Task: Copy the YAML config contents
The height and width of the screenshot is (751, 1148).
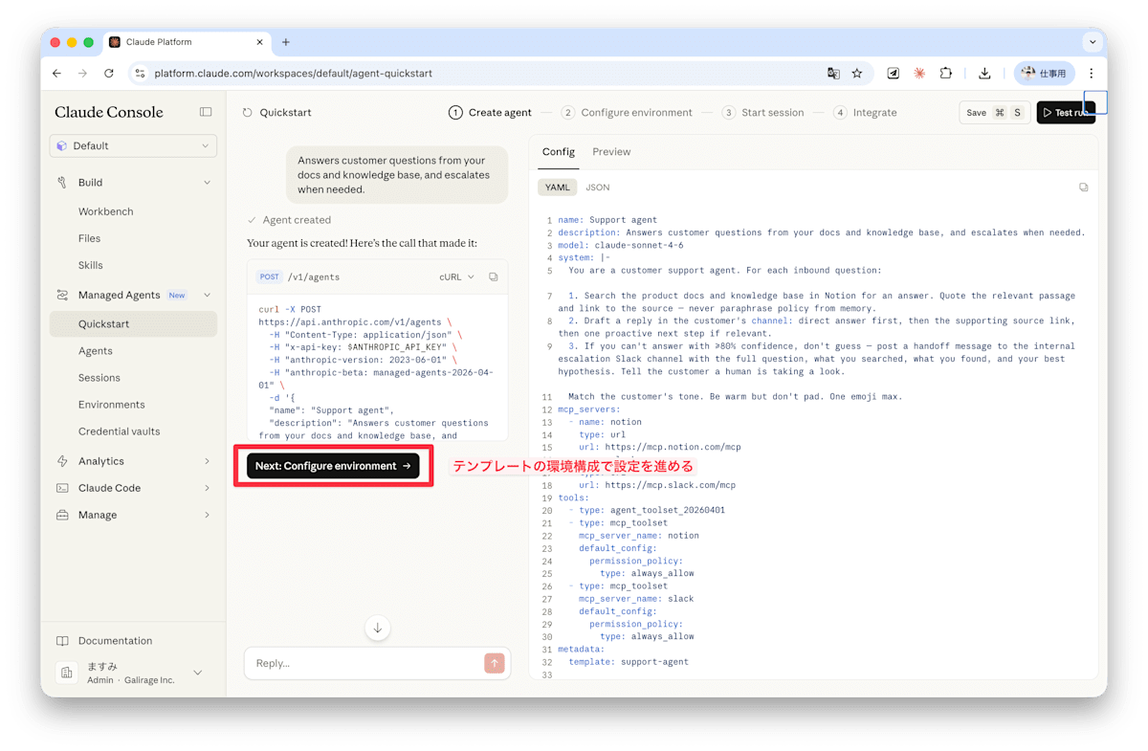Action: coord(1084,188)
